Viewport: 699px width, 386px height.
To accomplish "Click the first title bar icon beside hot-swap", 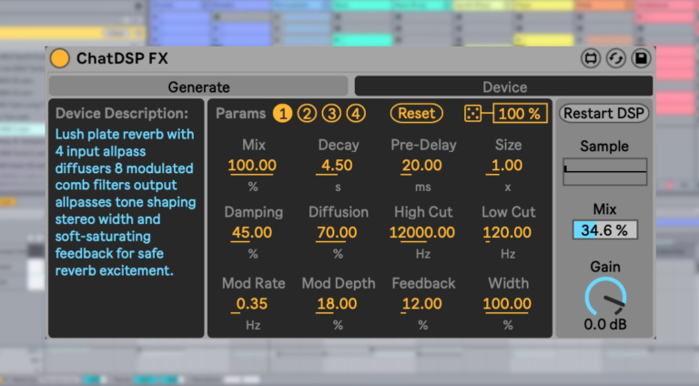I will click(x=591, y=59).
